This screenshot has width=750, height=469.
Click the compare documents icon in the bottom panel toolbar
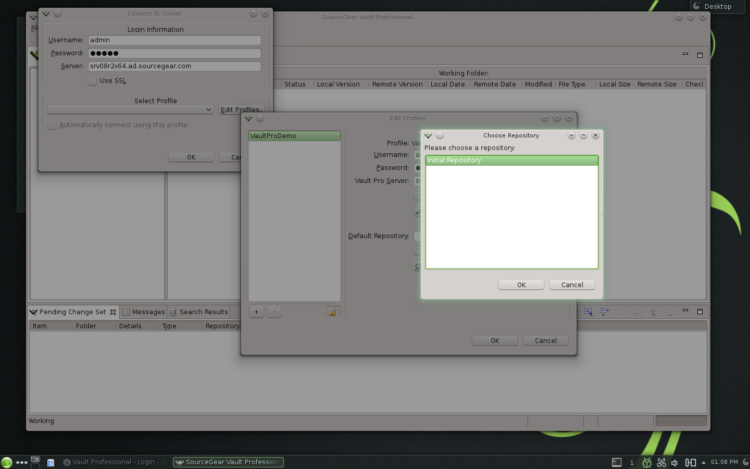point(636,312)
